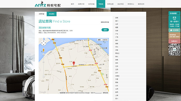The height and width of the screenshot is (101, 181).
Task: Open the 招商加盟 navigation item
Action: [x=110, y=4]
